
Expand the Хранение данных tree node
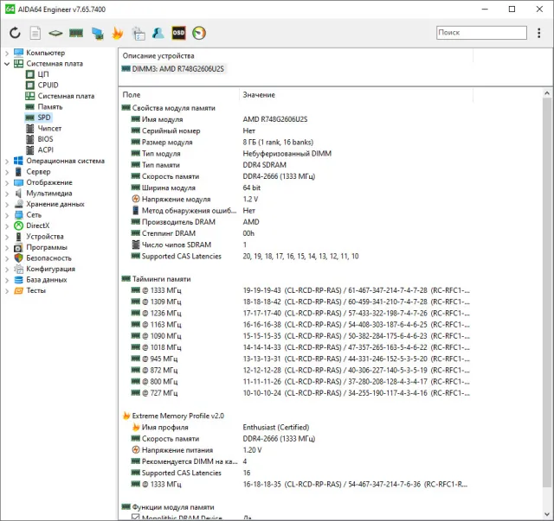(7, 204)
